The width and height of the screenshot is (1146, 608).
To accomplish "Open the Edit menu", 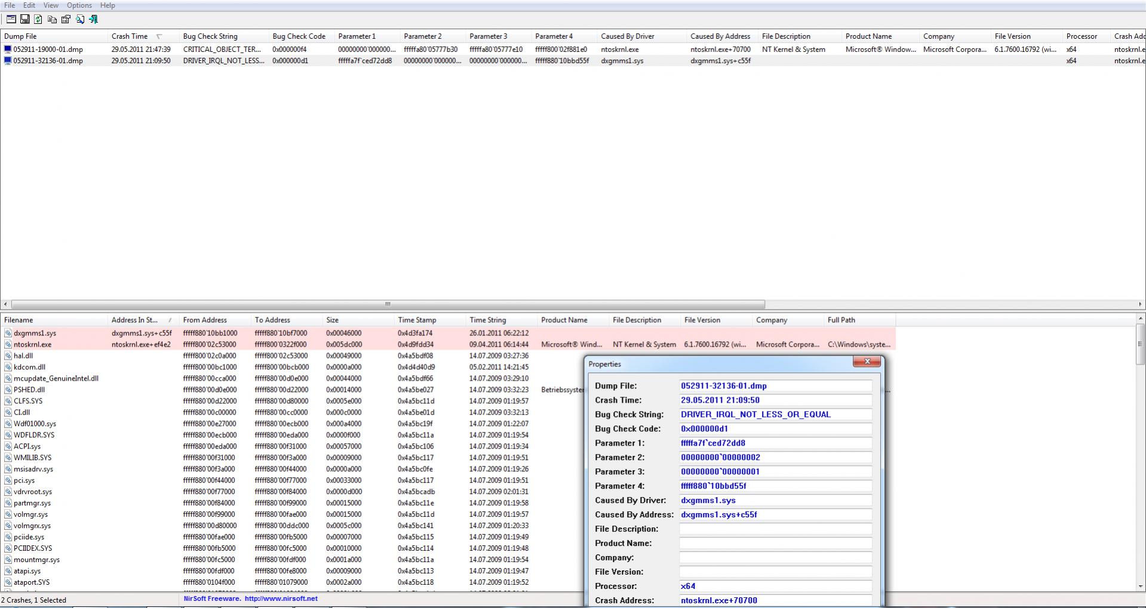I will tap(29, 5).
